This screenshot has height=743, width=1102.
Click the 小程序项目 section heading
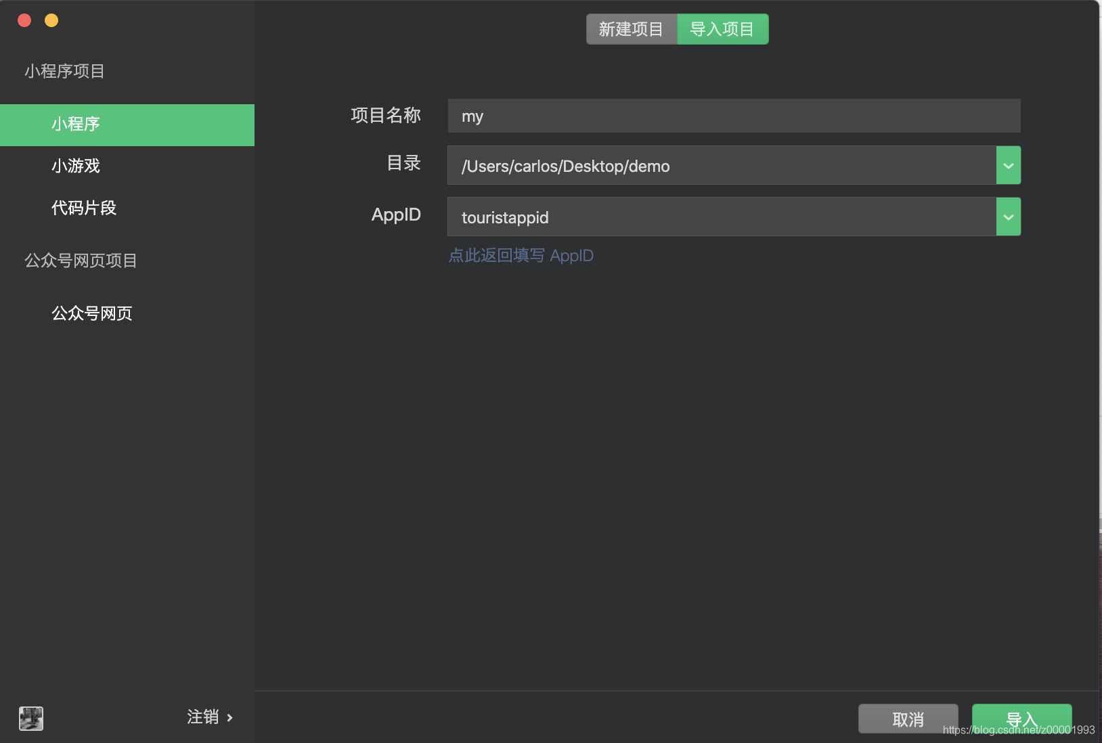pyautogui.click(x=64, y=71)
